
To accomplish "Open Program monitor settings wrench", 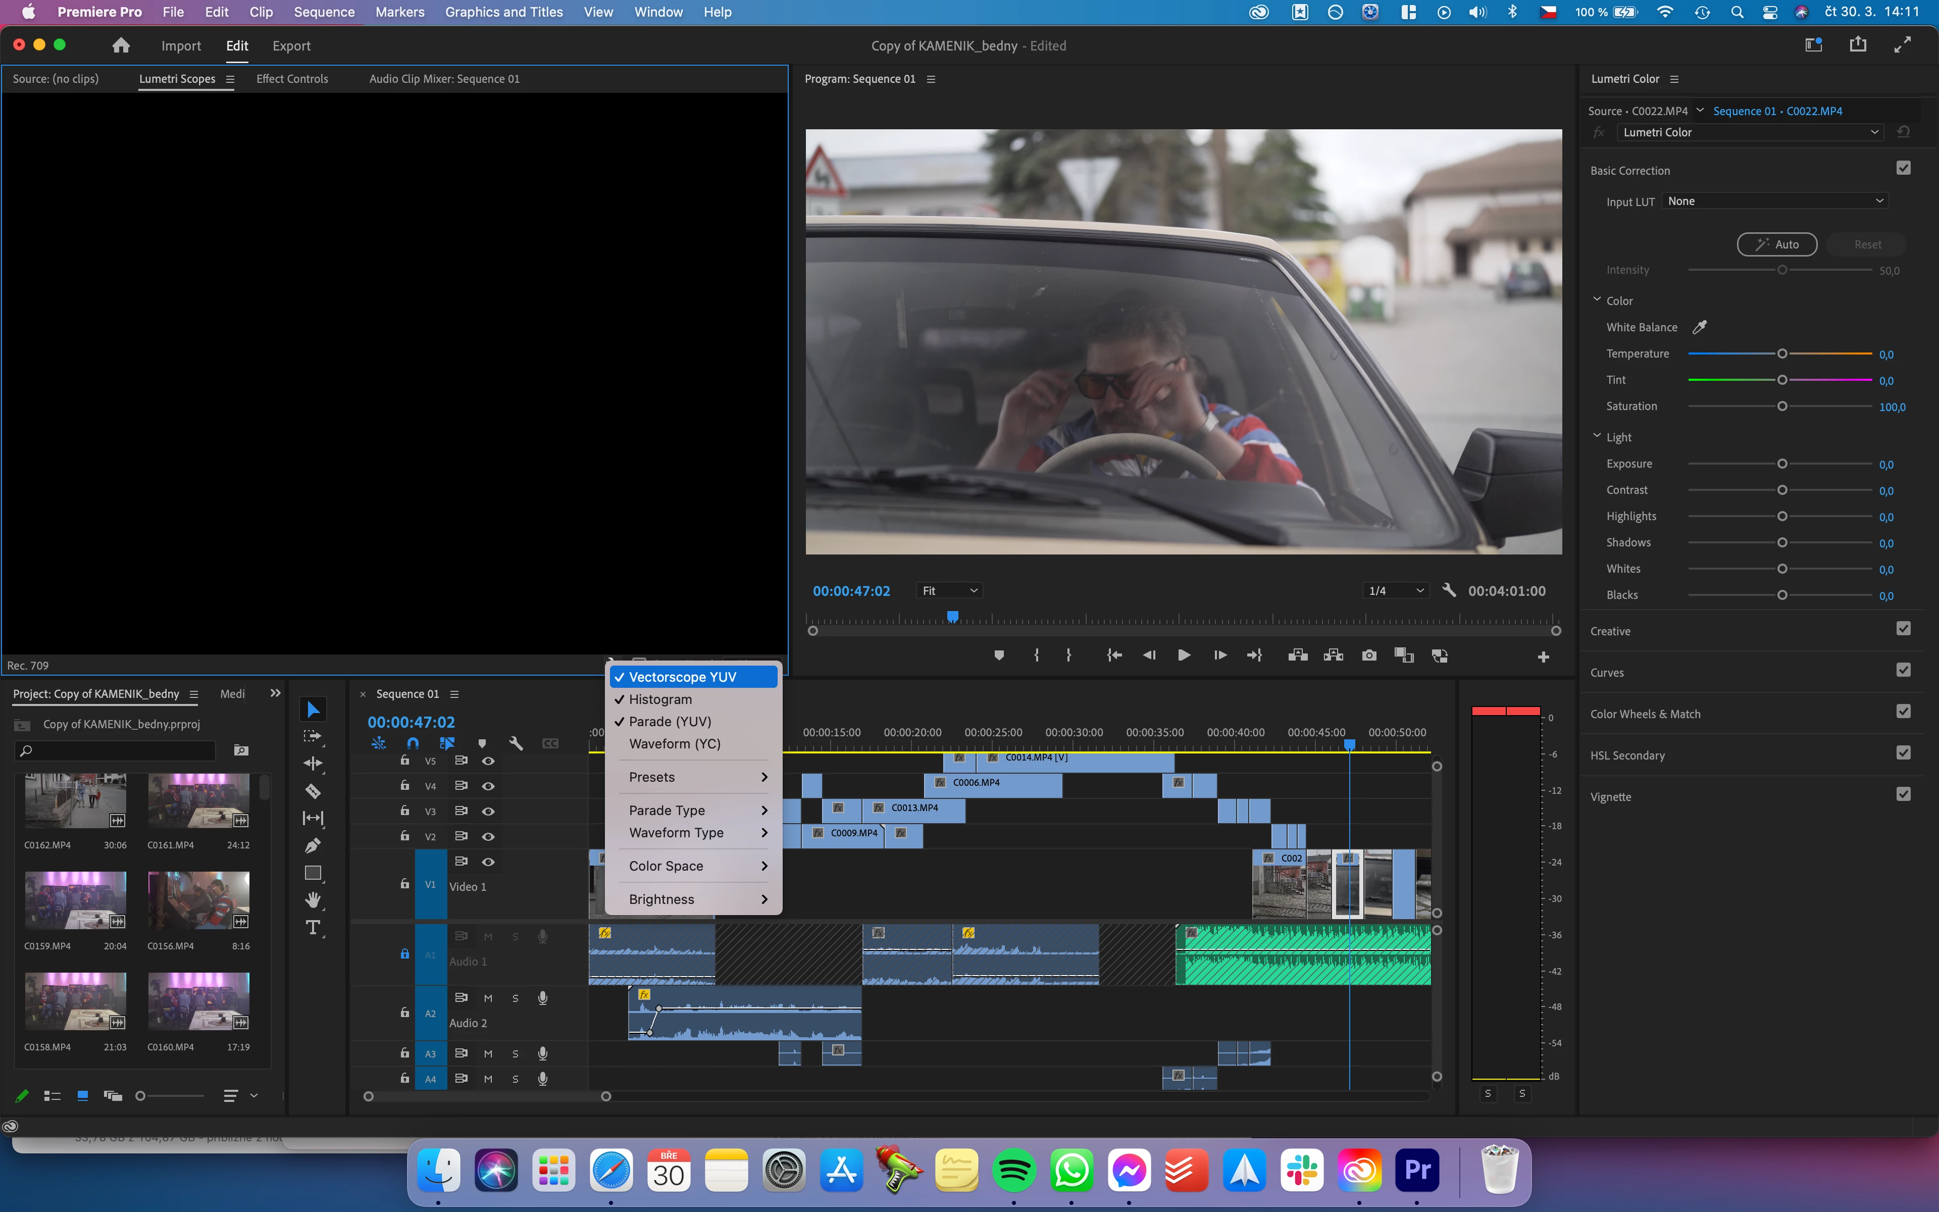I will 1449,591.
